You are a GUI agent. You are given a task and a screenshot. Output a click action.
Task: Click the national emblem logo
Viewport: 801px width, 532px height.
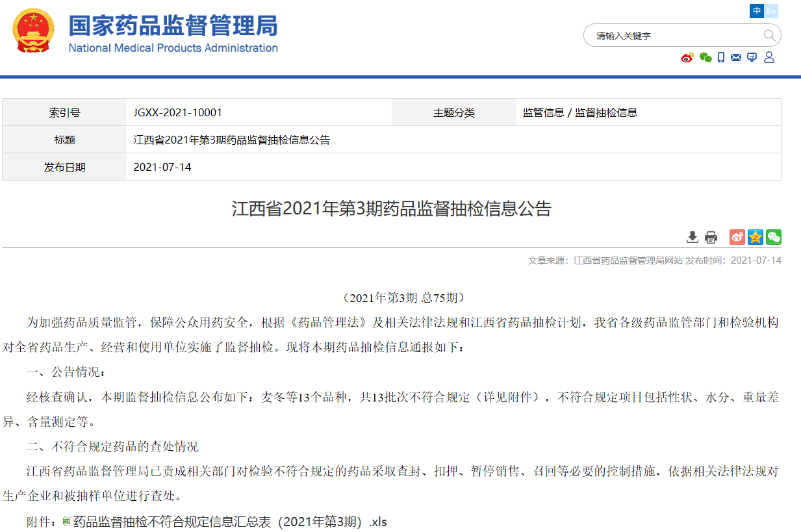coord(34,31)
